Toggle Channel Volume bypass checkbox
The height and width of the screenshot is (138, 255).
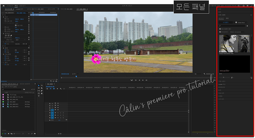[16, 56]
